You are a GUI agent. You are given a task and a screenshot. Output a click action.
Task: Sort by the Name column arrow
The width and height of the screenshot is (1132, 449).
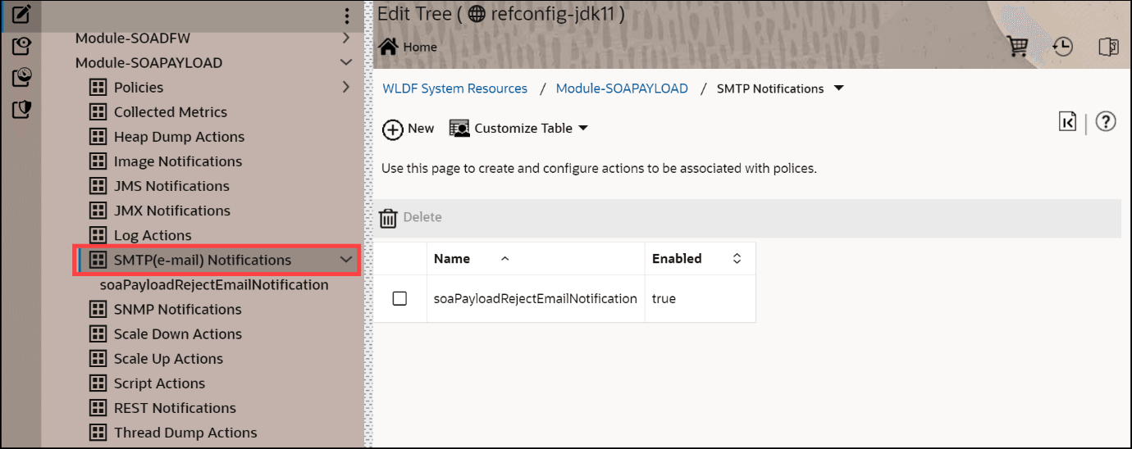click(504, 258)
